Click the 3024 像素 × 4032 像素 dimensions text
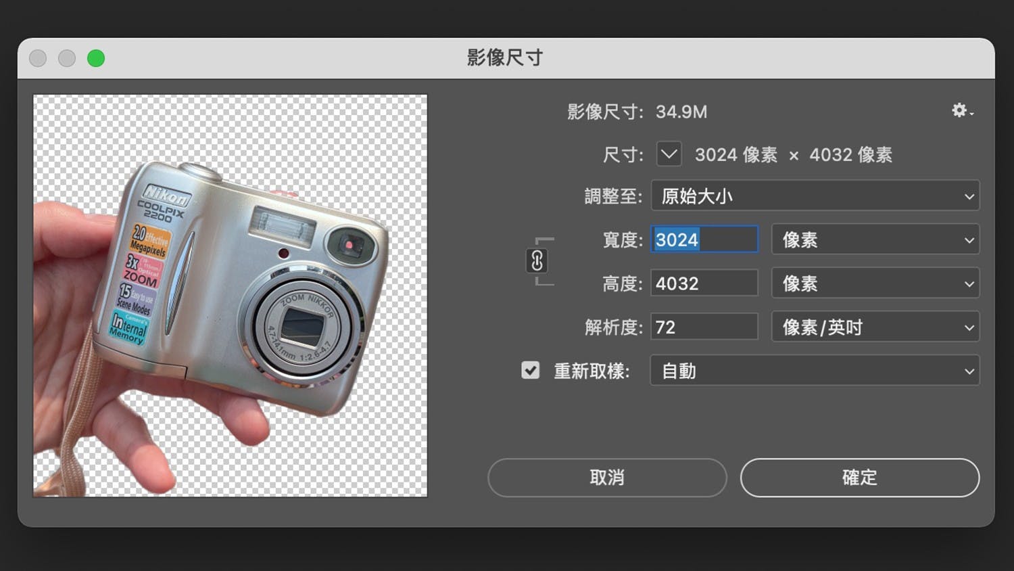 point(793,155)
